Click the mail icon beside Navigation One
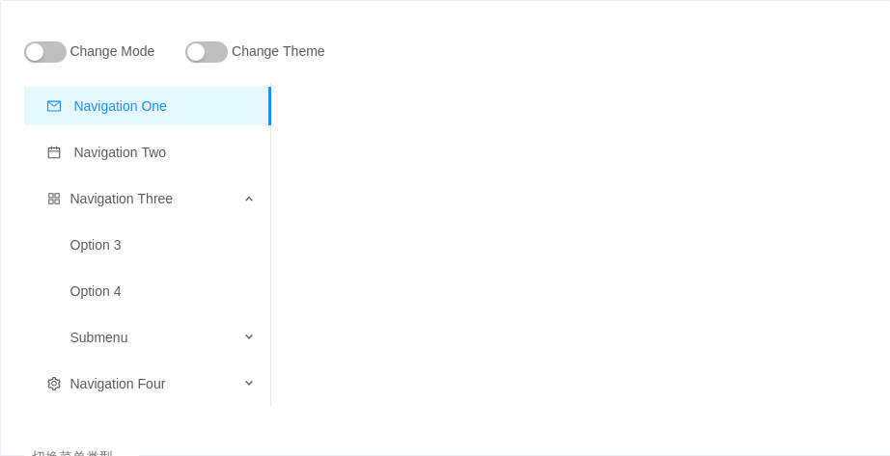890x456 pixels. (54, 106)
